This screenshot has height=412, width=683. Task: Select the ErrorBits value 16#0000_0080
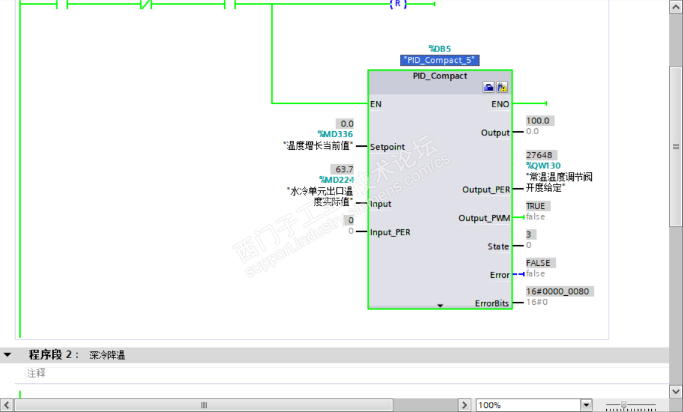(559, 291)
